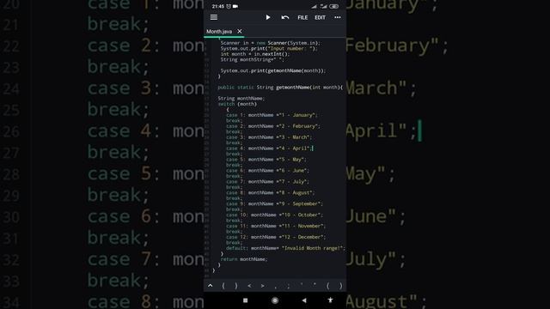
Task: Click the "String monthName;" declaration line
Action: [x=241, y=99]
